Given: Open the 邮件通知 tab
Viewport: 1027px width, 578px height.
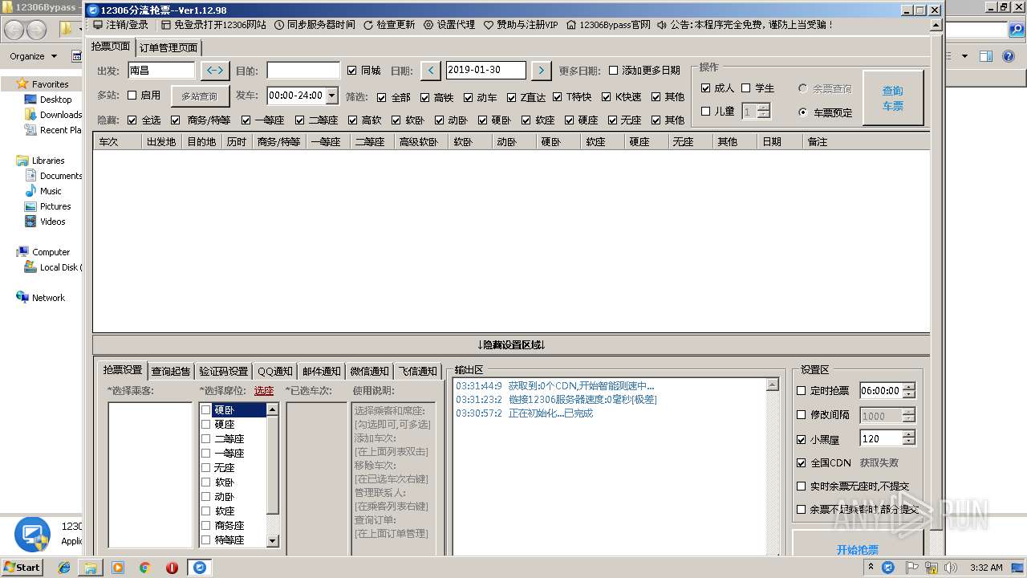Looking at the screenshot, I should (x=322, y=371).
